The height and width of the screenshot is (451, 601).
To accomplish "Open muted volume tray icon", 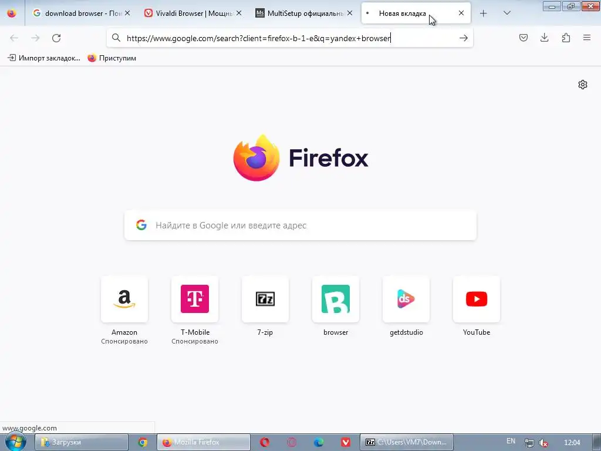I will (543, 443).
